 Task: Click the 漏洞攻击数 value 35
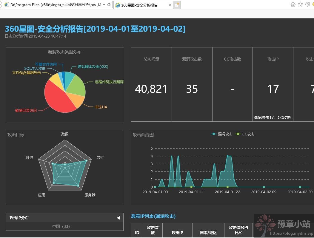click(192, 89)
